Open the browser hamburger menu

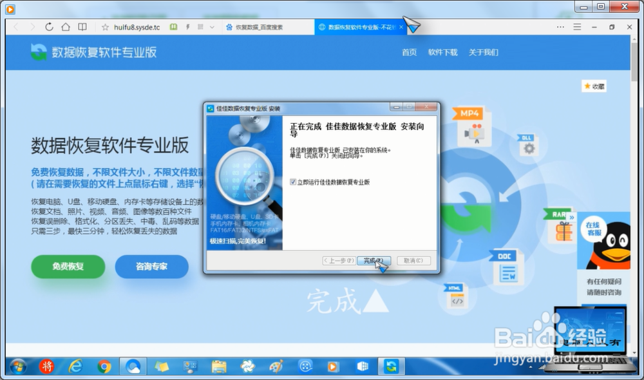[577, 27]
